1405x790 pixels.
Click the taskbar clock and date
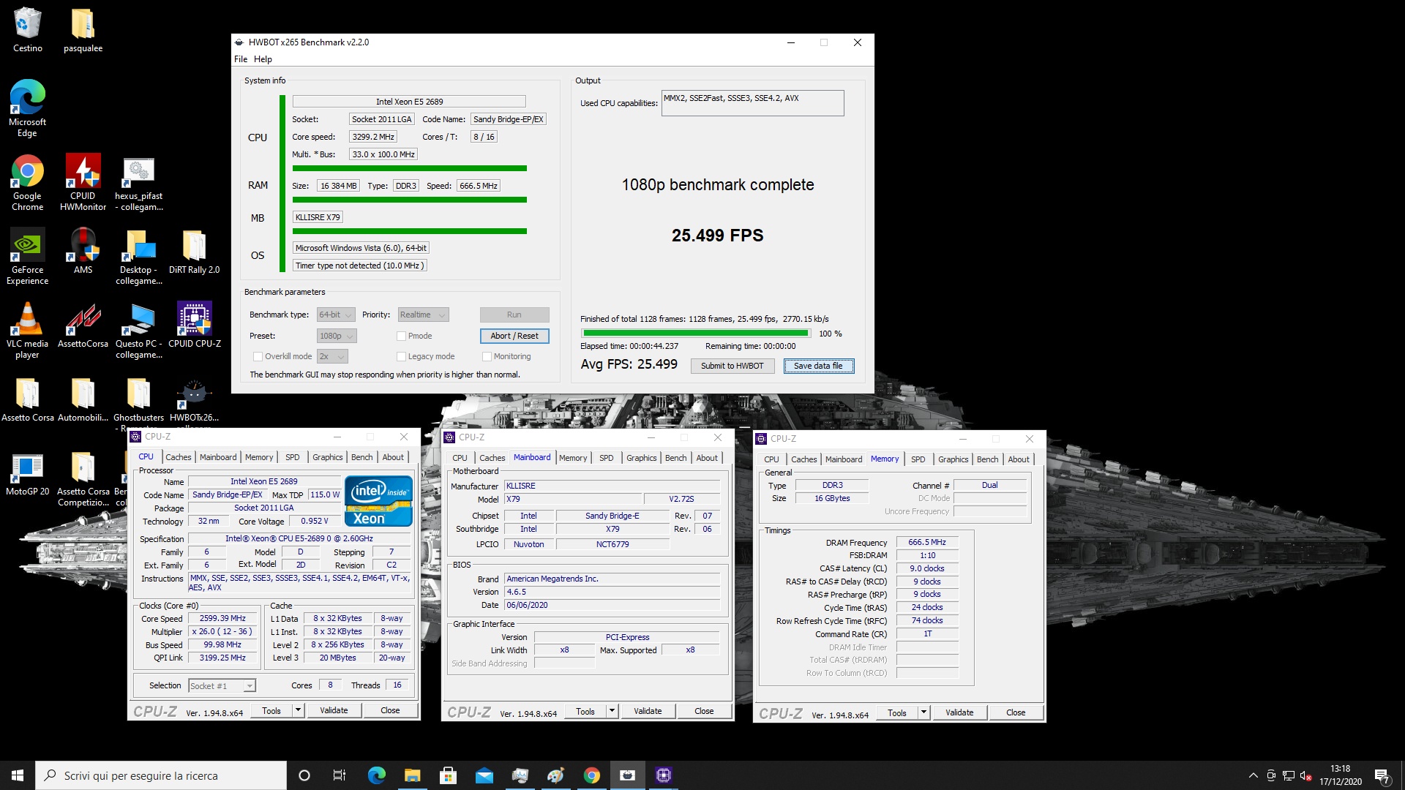coord(1341,775)
